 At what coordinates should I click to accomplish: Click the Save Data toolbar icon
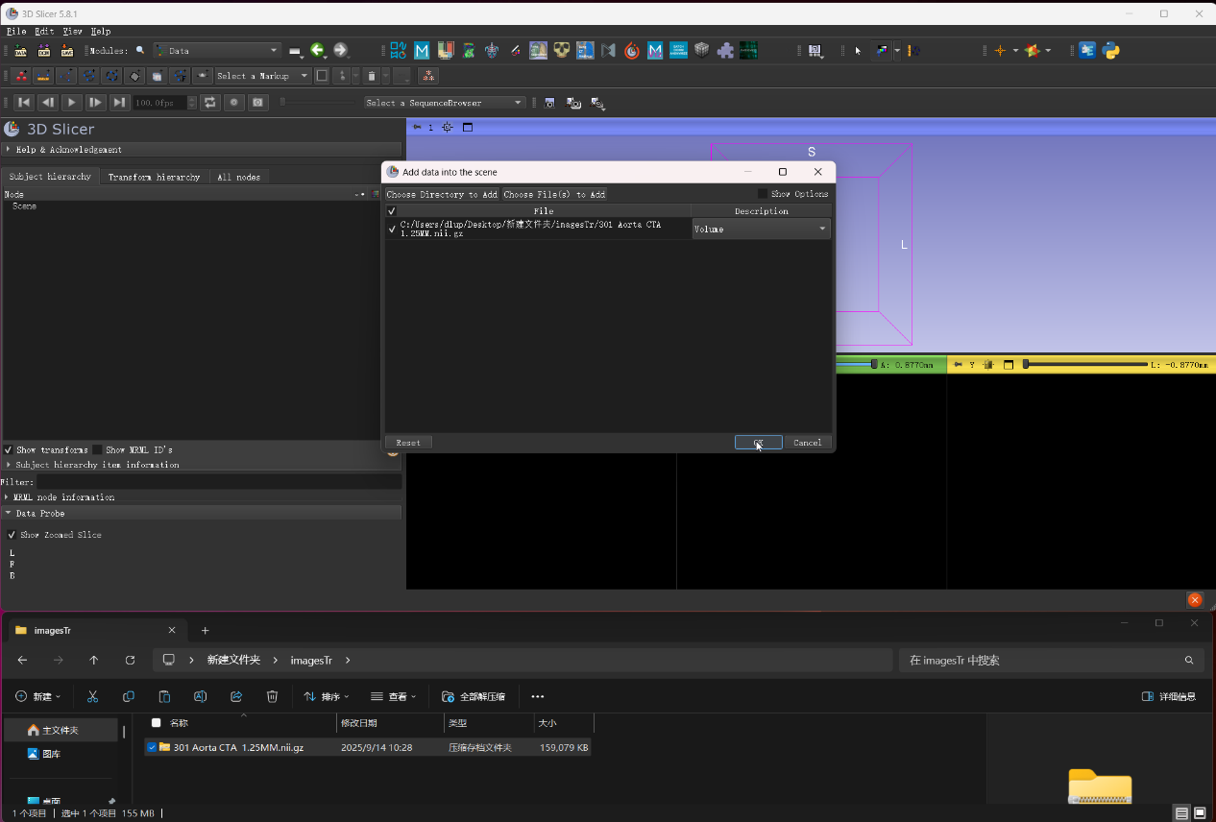point(67,51)
